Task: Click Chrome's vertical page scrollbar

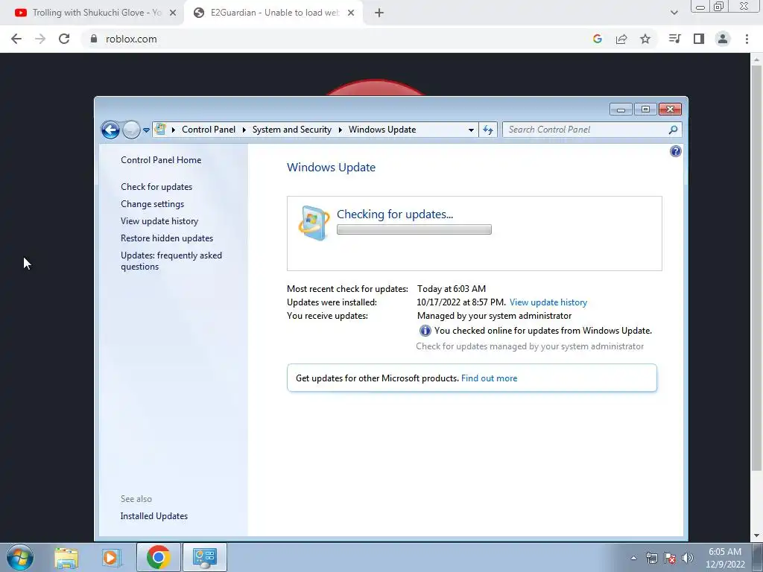Action: click(756, 267)
